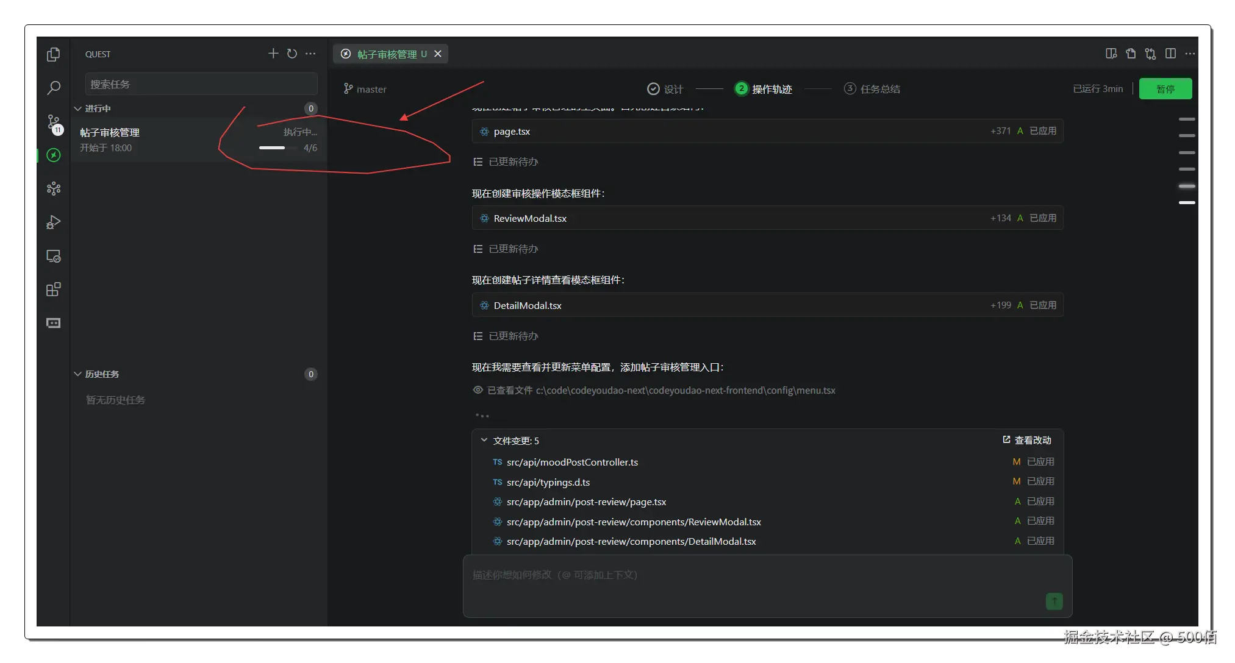Click the 帖子审核管理 task progress bar
1235x663 pixels.
tap(272, 148)
